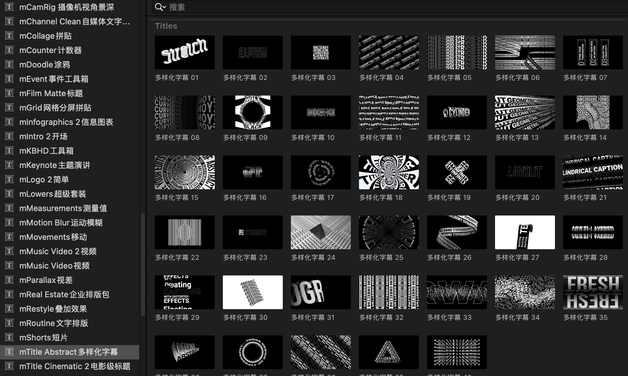Open mInfographics 2 信息图表 category
This screenshot has height=376, width=628.
coord(70,122)
